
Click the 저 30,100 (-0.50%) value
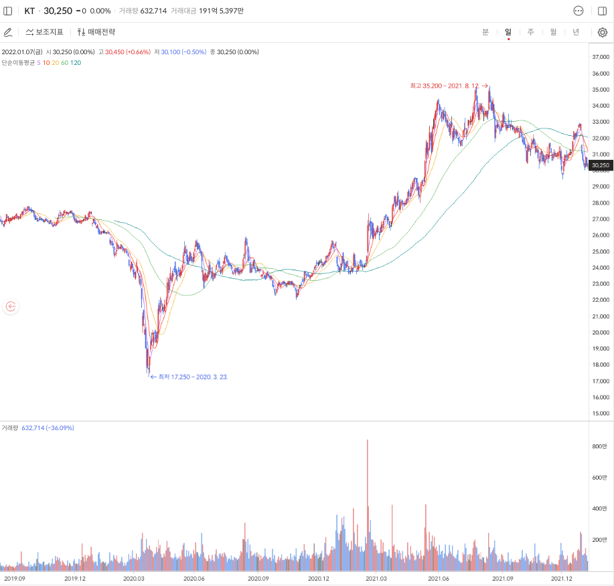pos(180,52)
